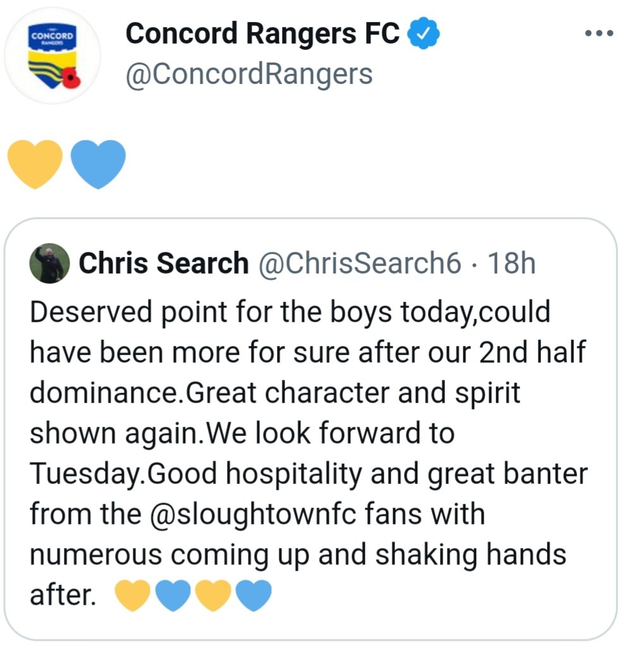Click last blue heart in quoted tweet

coord(254,595)
